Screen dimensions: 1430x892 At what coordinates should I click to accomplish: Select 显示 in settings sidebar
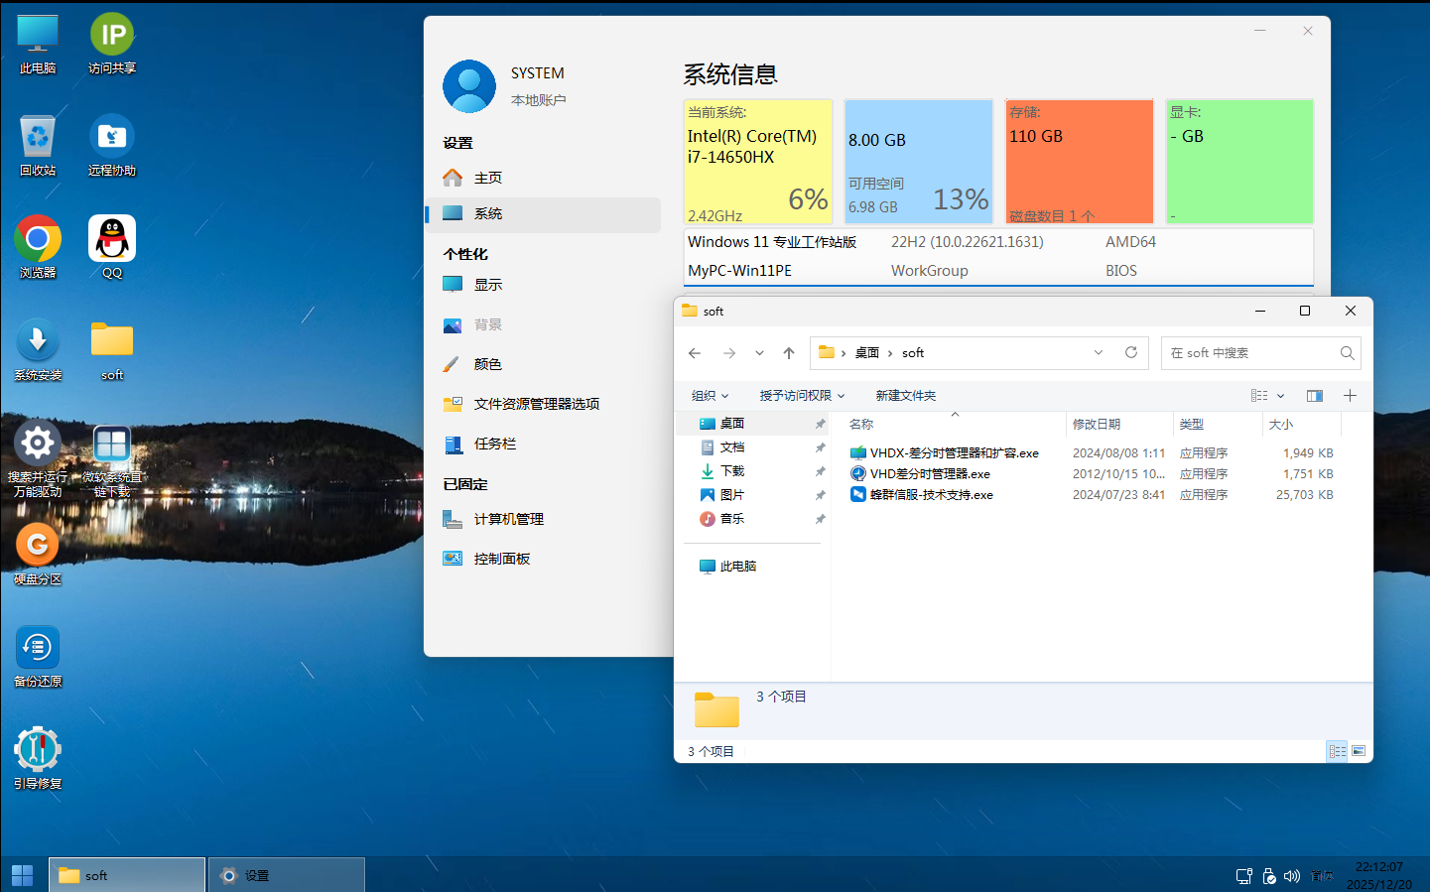[487, 285]
